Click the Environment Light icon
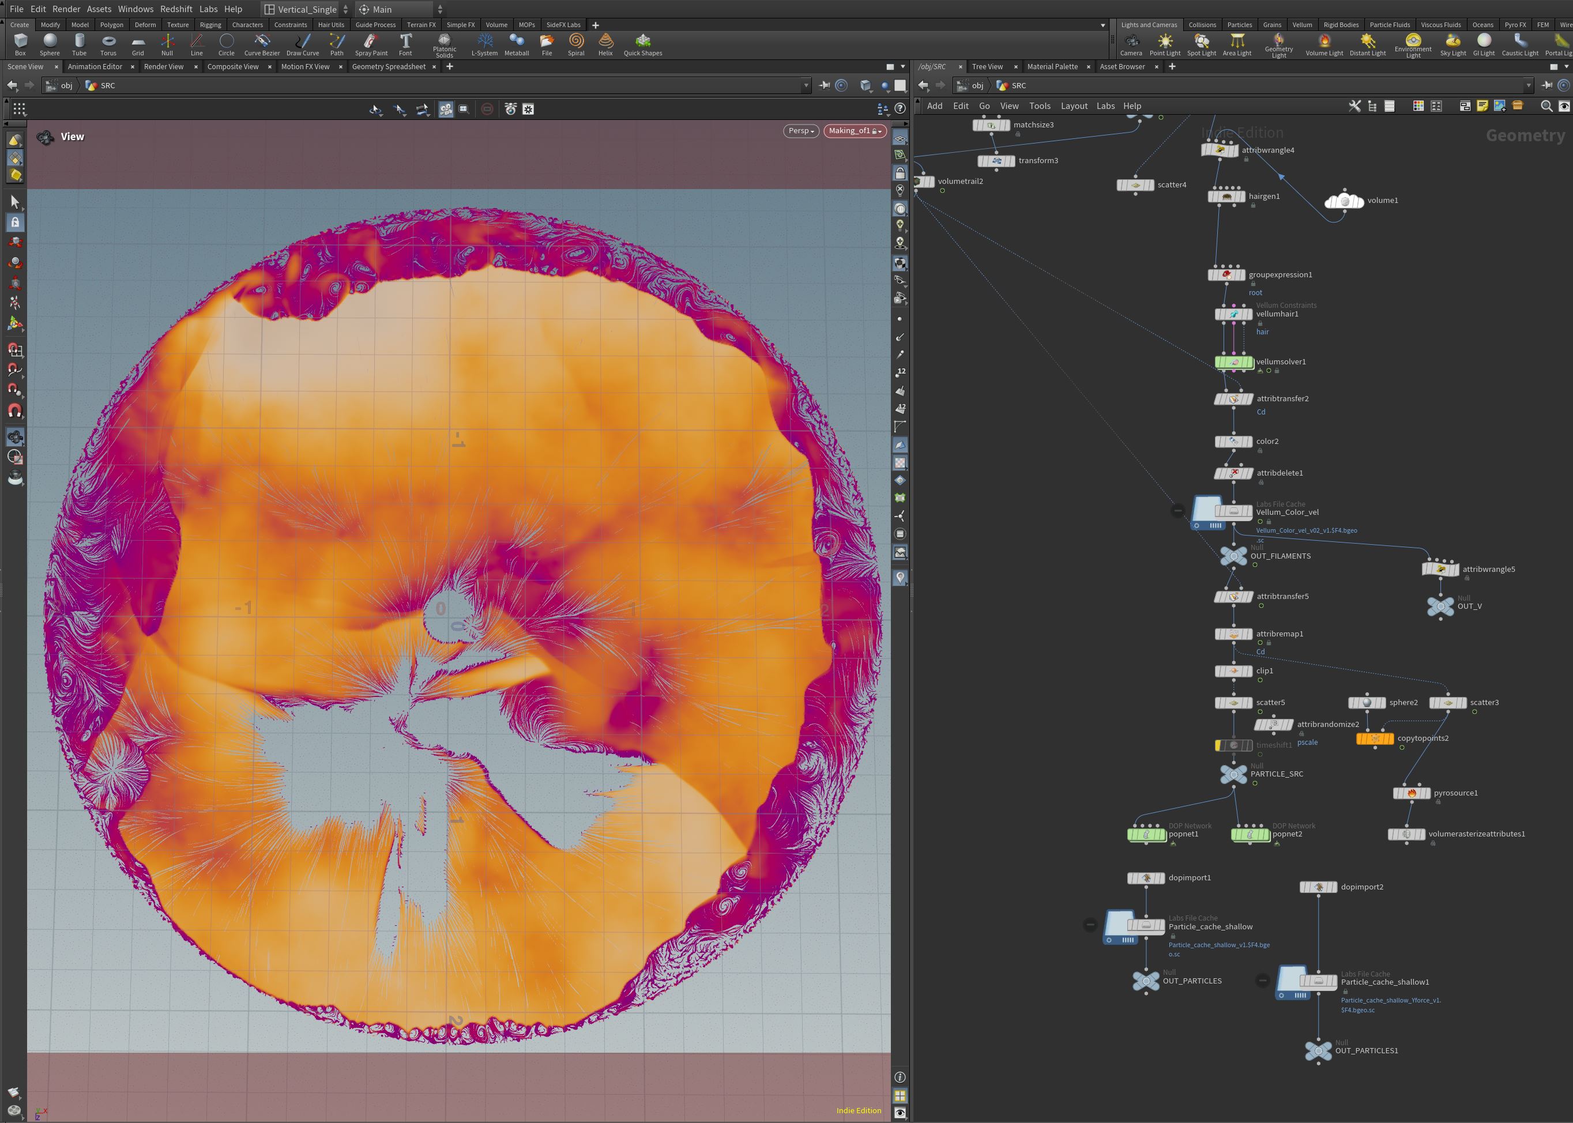1573x1123 pixels. pos(1413,42)
